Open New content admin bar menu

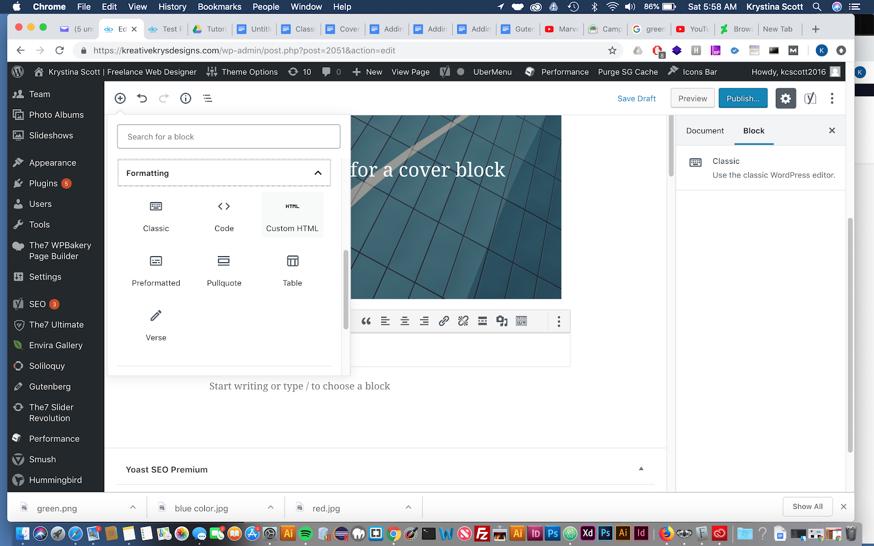367,72
